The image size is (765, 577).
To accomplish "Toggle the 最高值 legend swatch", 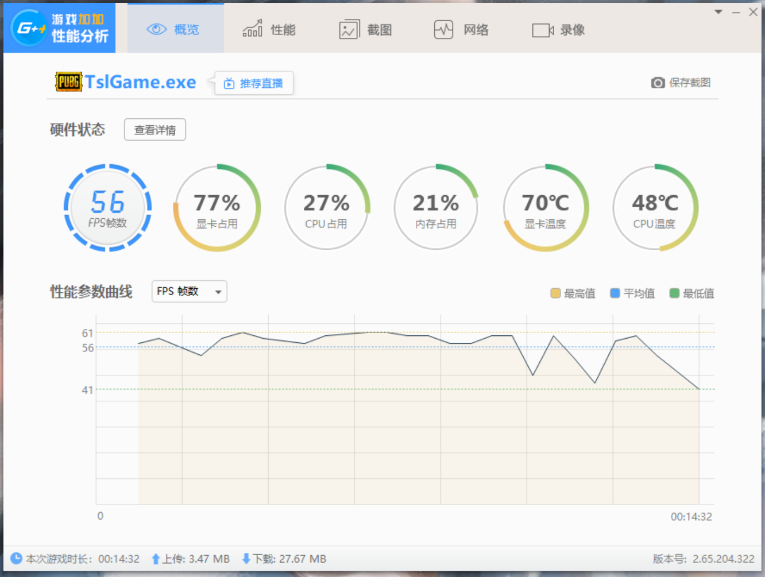I will (x=555, y=293).
